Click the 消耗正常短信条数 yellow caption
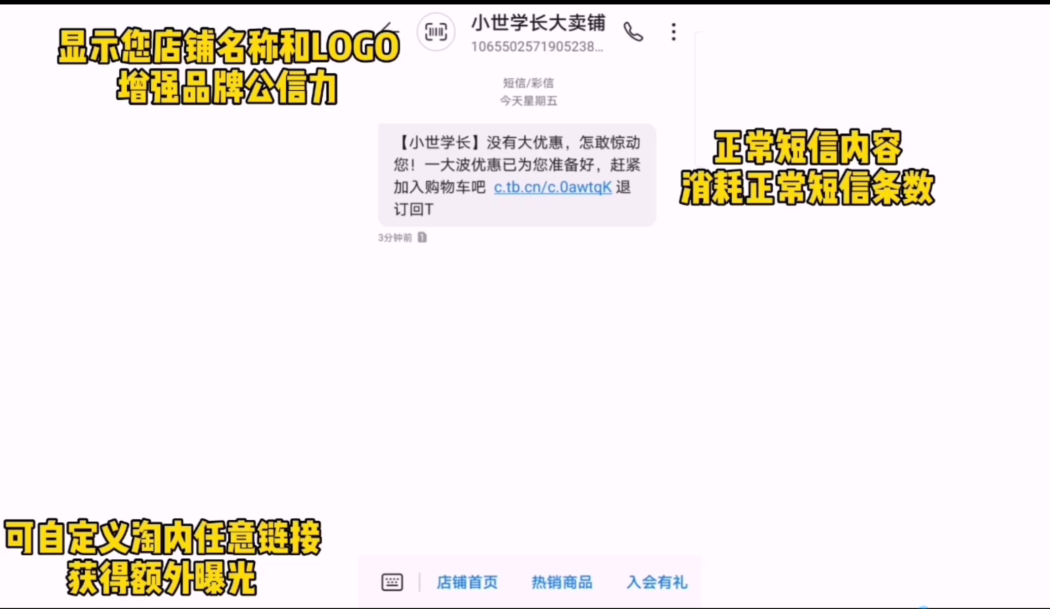The width and height of the screenshot is (1050, 609). [x=807, y=188]
